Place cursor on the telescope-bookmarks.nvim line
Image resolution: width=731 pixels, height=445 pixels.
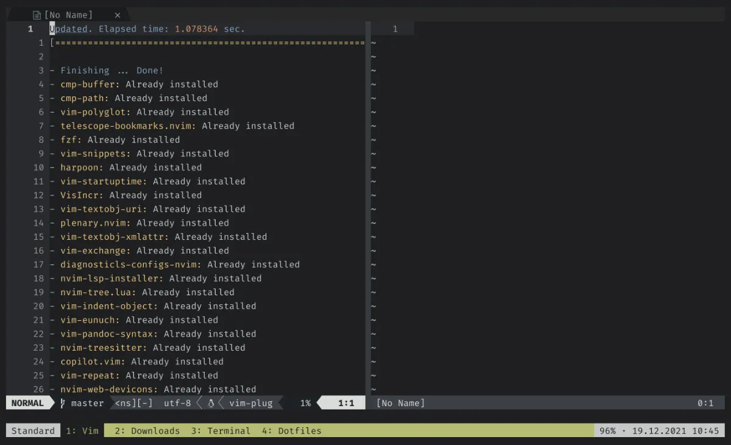tap(128, 126)
